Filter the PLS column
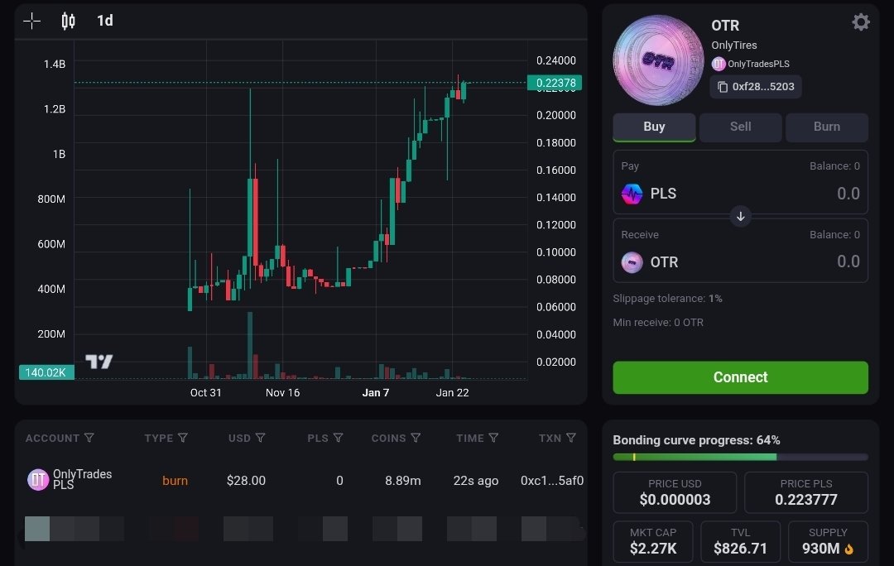The image size is (894, 566). click(x=338, y=438)
